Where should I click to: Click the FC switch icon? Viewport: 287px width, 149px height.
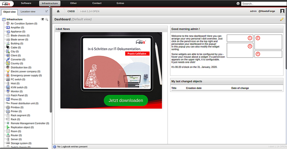pos(8,79)
